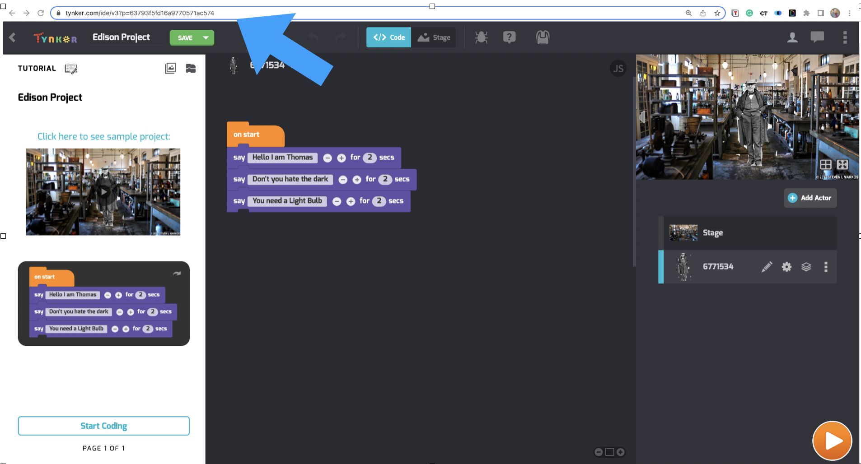
Task: Click the 'Click here to see sample project' link
Action: (x=104, y=136)
